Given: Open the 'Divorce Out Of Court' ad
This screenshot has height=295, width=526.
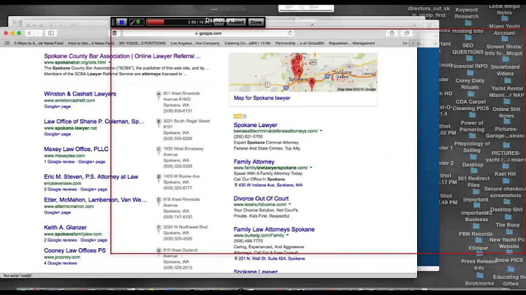Looking at the screenshot, I should click(261, 199).
